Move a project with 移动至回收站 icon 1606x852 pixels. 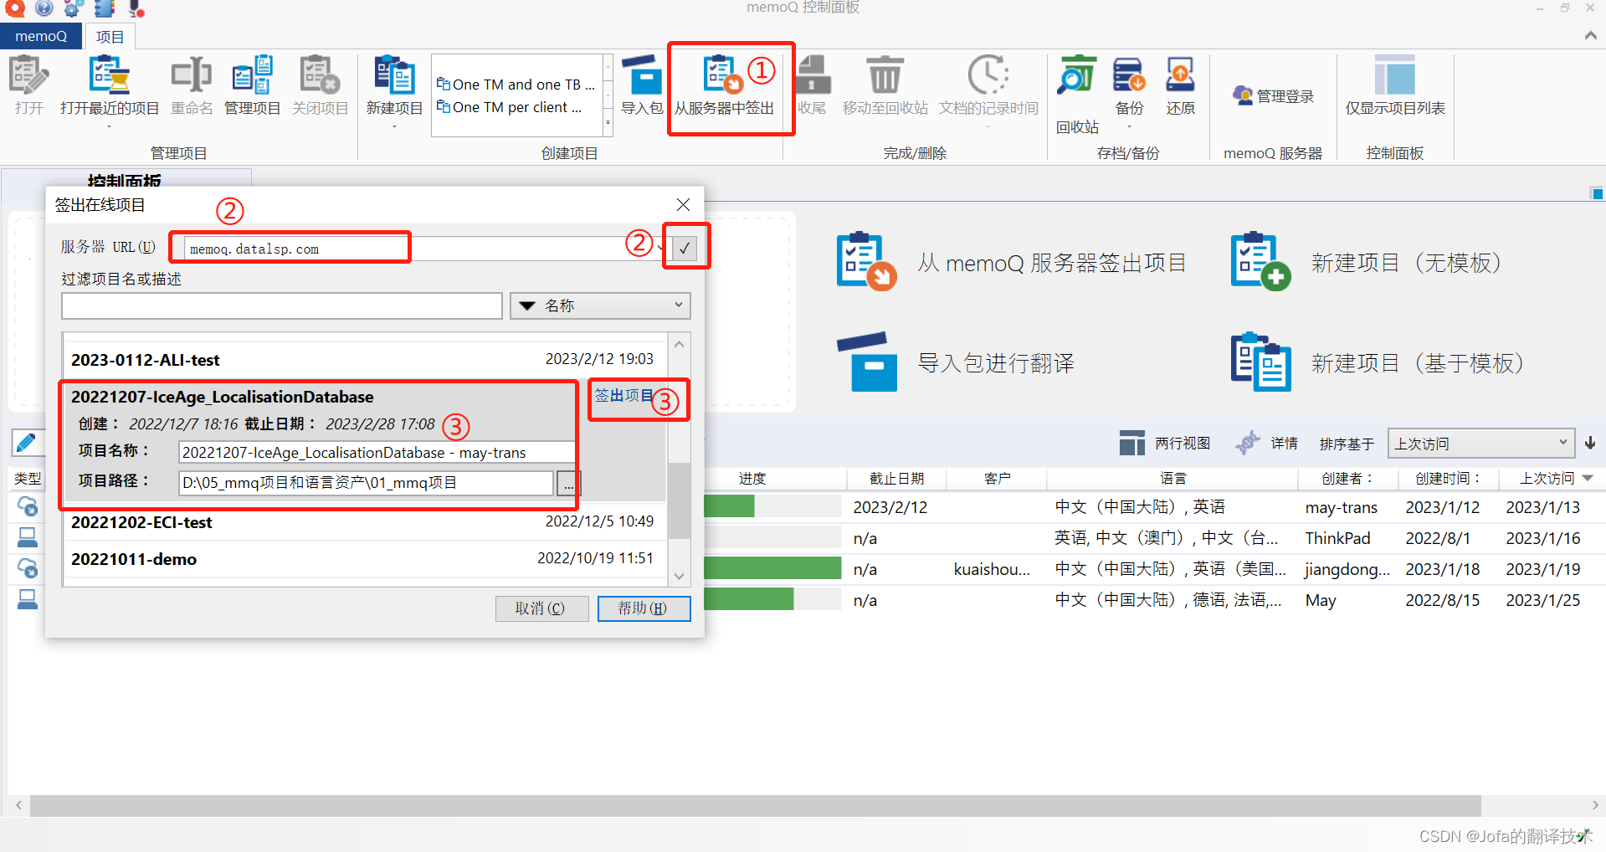click(884, 84)
